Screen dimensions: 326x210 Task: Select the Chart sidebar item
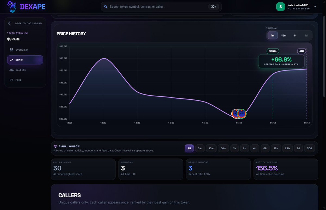[25, 60]
